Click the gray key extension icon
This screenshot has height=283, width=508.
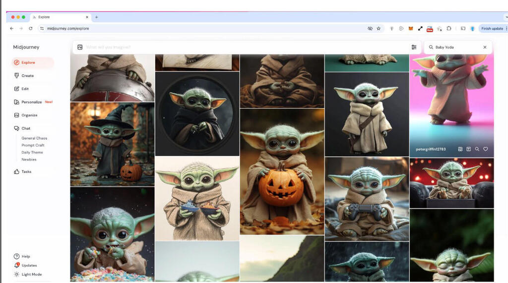click(392, 28)
